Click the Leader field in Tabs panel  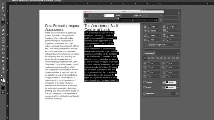click(127, 16)
